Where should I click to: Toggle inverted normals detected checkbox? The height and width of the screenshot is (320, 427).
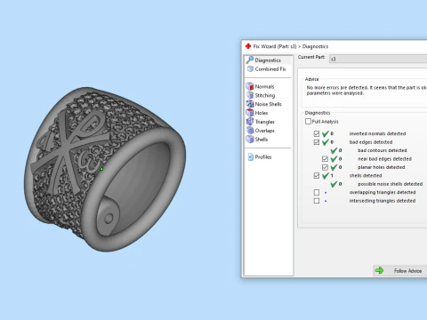pos(317,133)
